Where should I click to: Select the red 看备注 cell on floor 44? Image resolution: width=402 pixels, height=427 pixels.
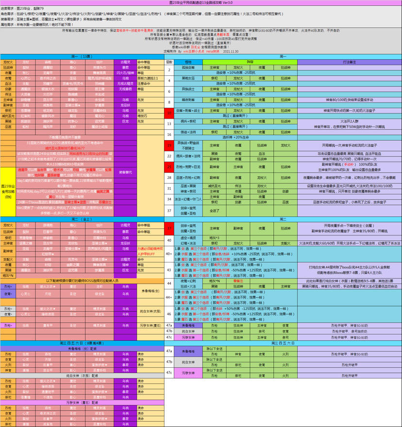tap(238, 281)
